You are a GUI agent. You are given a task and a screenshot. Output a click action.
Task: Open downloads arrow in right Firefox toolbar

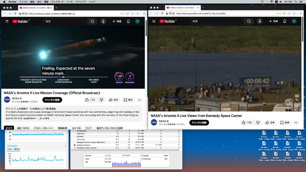(289, 14)
